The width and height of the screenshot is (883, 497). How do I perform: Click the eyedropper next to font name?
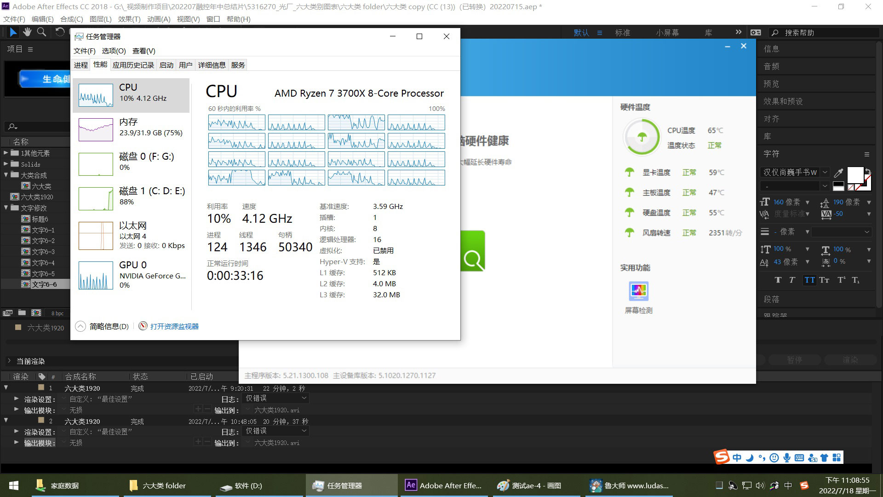pos(838,173)
